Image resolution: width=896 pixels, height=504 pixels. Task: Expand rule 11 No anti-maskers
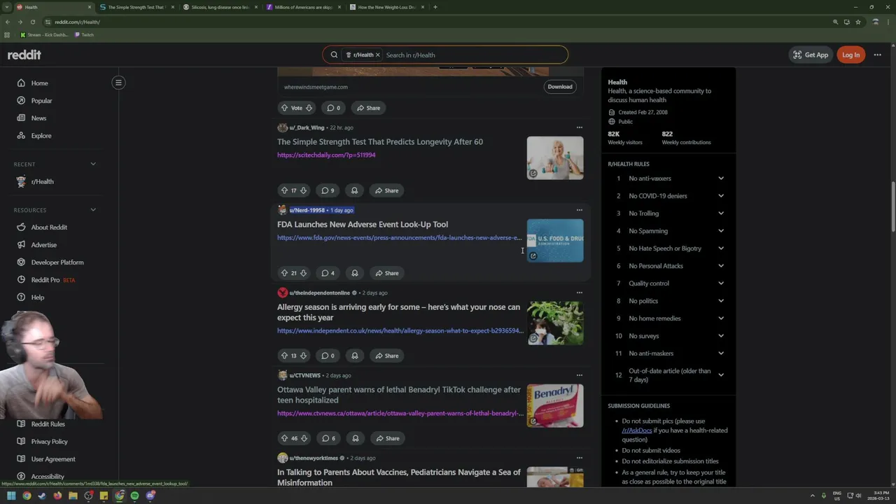tap(721, 353)
